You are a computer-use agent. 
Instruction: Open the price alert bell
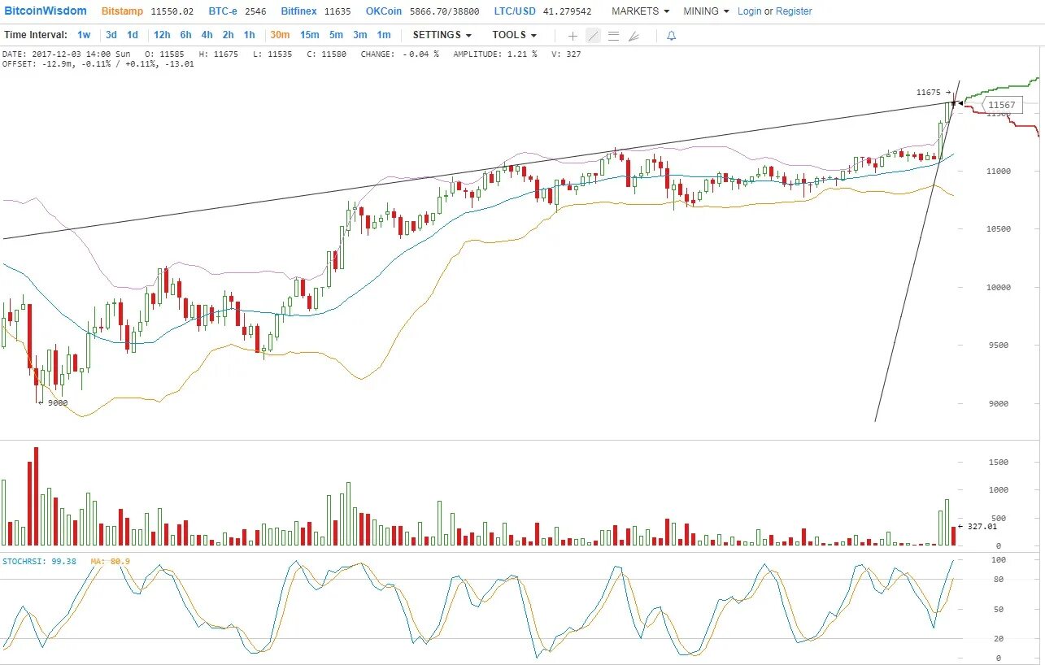(671, 36)
